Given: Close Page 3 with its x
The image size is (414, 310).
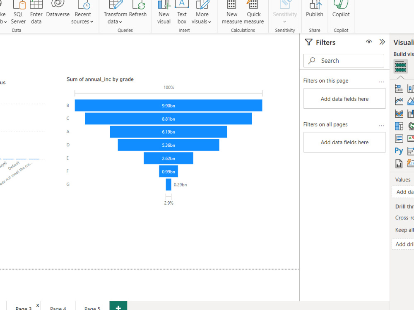Looking at the screenshot, I should [38, 305].
